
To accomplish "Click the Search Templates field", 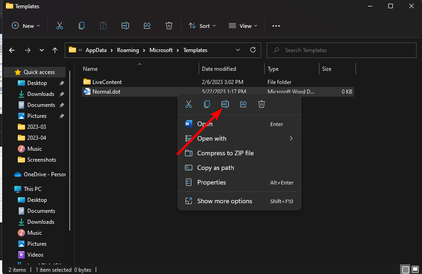I will click(341, 50).
